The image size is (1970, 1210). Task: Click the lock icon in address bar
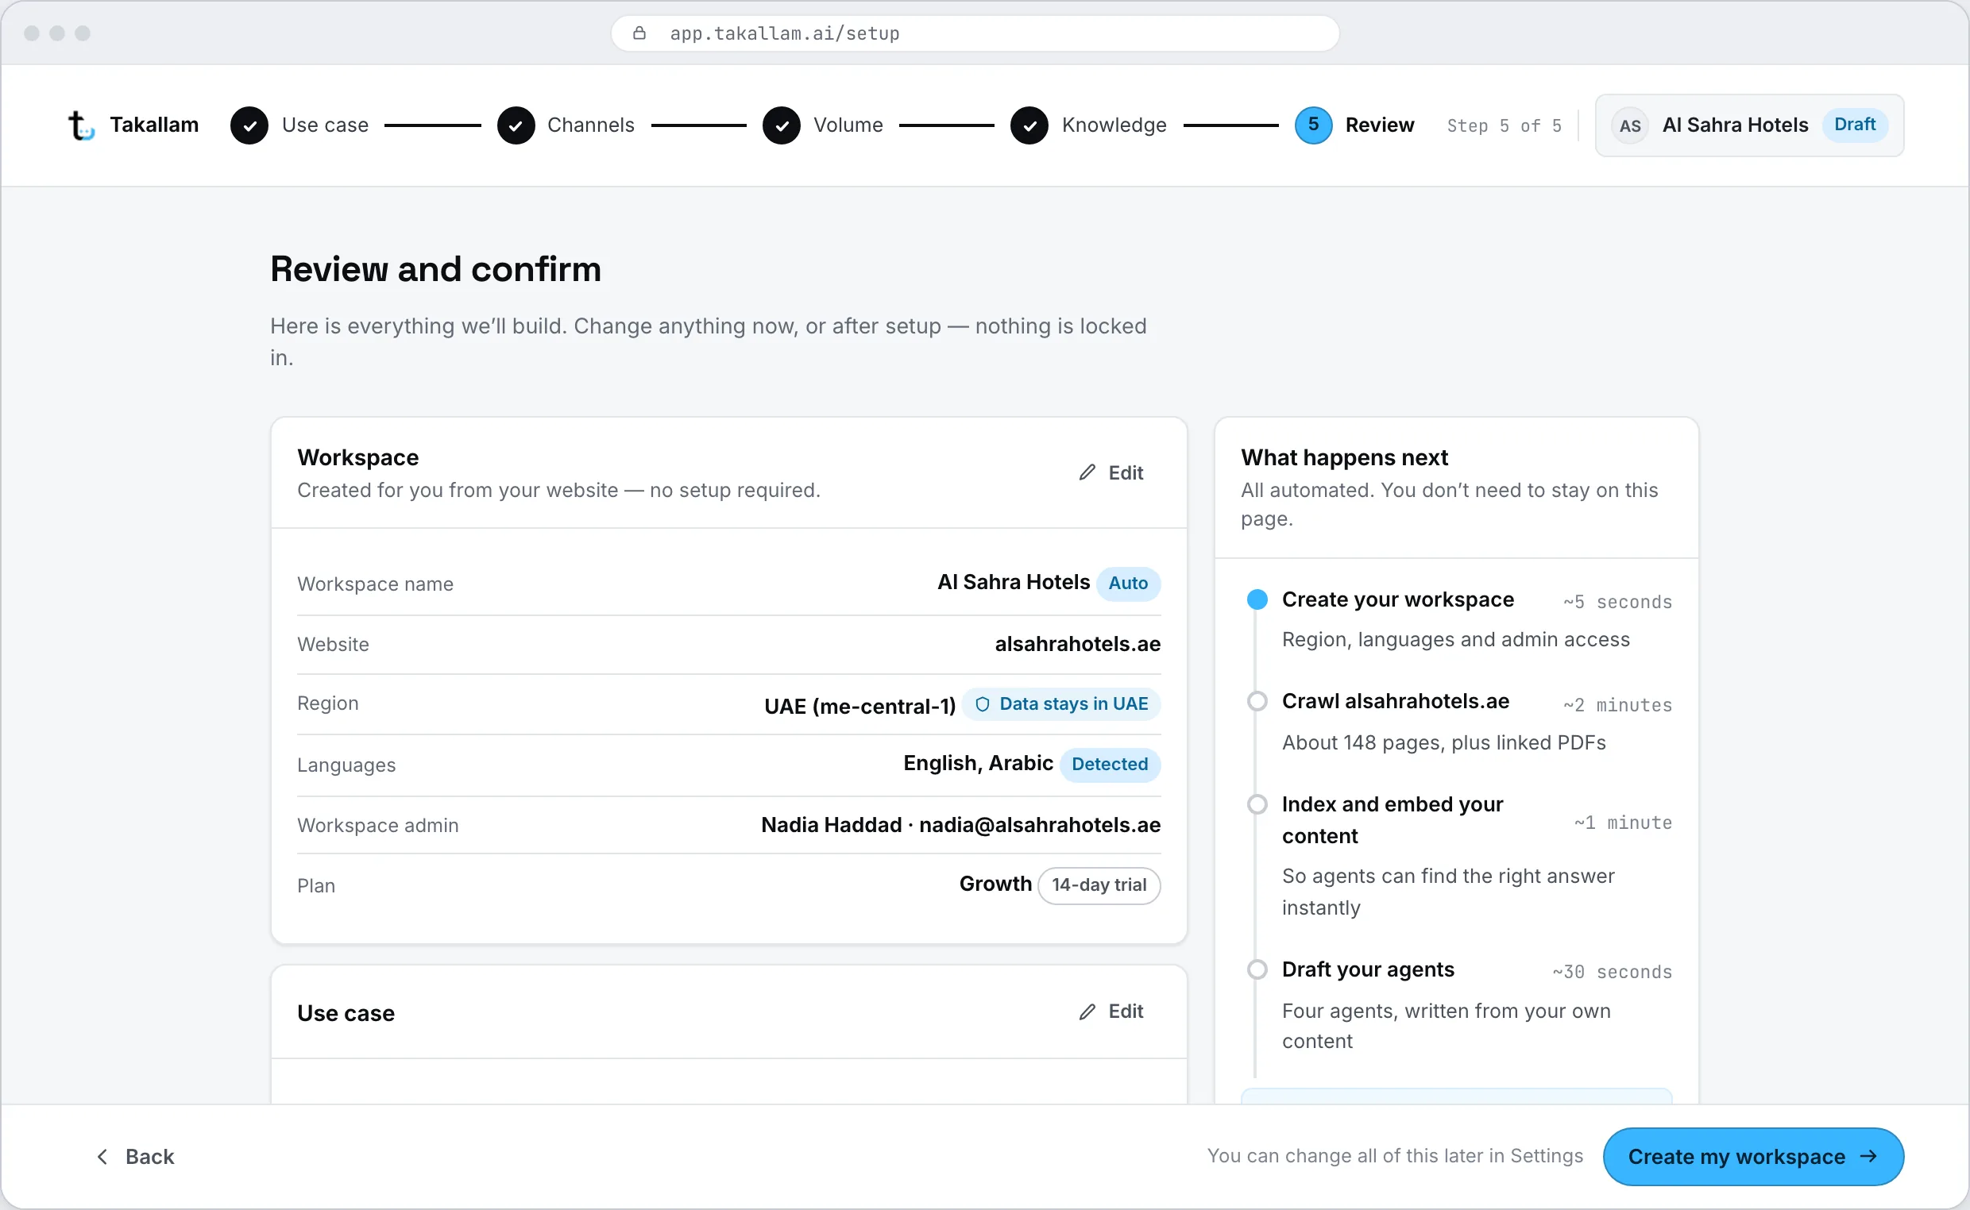(639, 33)
